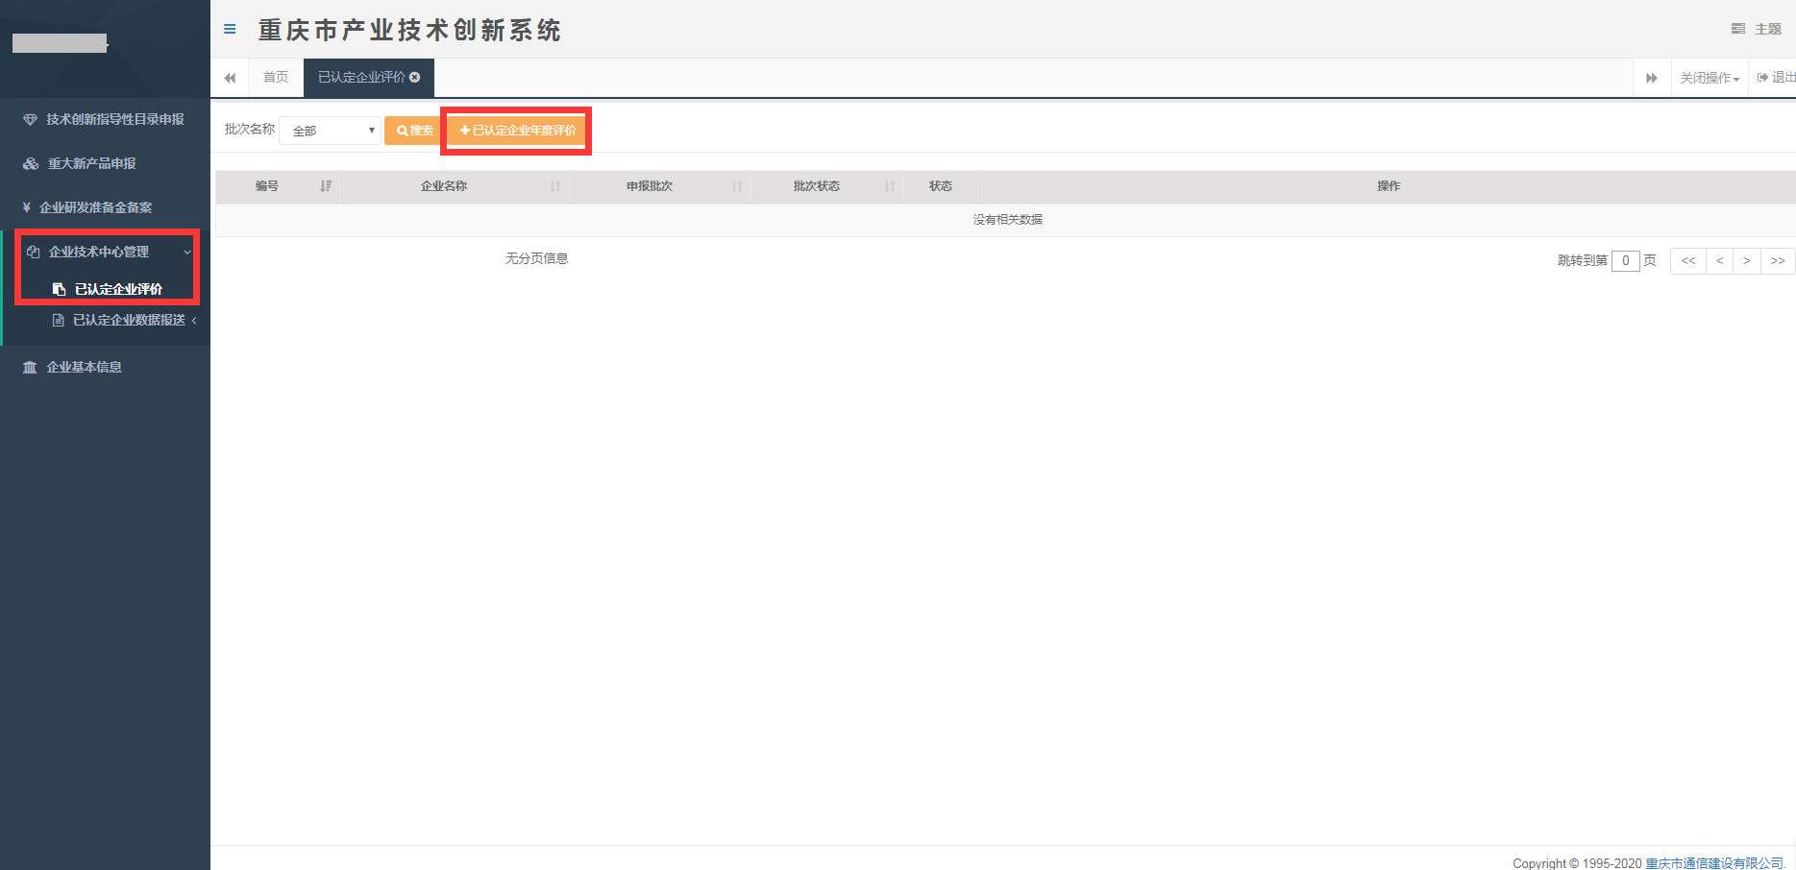Go to first page with << button

(x=1687, y=261)
